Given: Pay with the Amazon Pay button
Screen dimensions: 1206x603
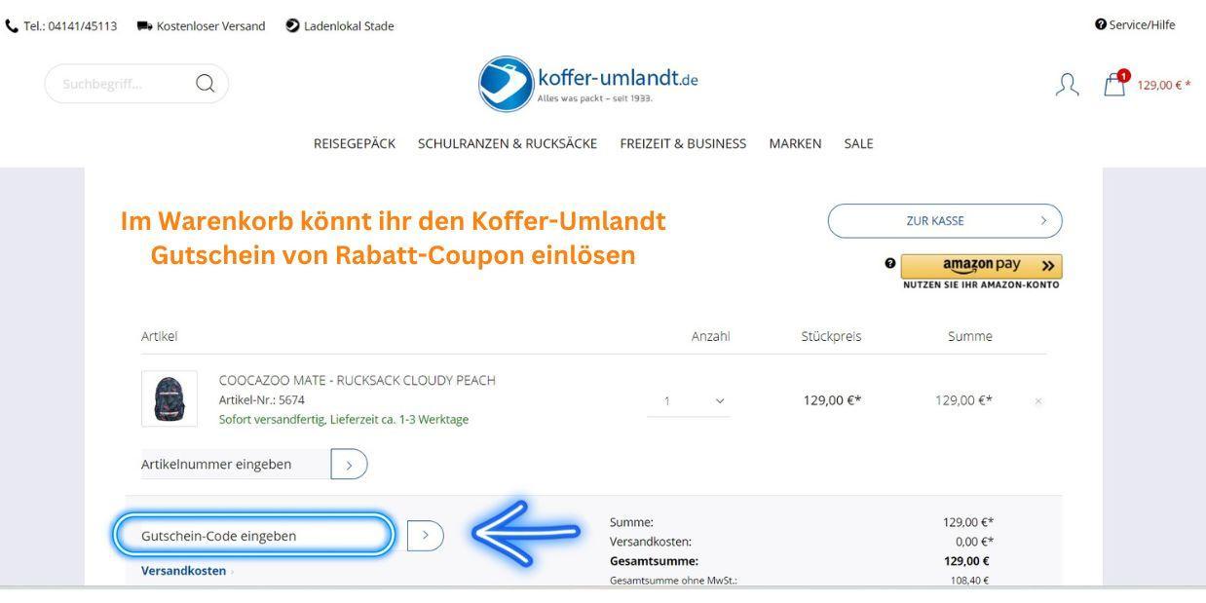Looking at the screenshot, I should point(981,266).
